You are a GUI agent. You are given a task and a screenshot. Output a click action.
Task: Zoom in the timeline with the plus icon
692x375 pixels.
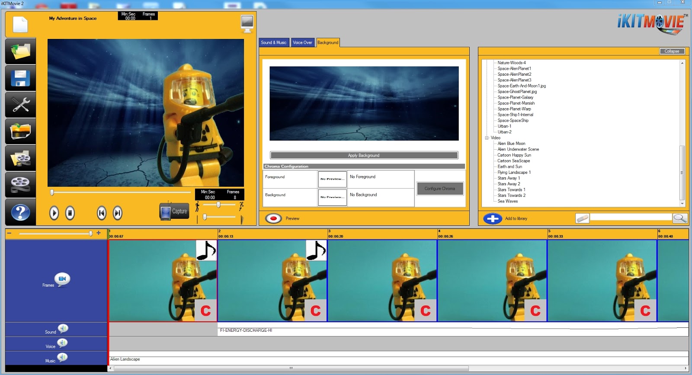pyautogui.click(x=99, y=233)
